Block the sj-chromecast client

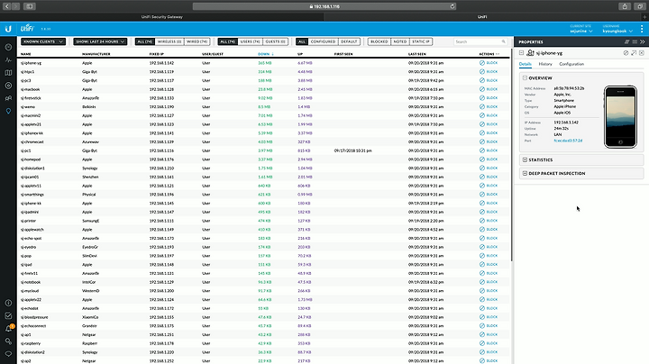click(x=489, y=141)
